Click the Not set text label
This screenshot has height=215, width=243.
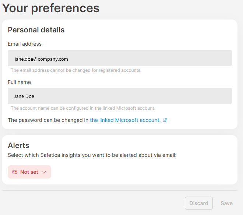(x=29, y=172)
